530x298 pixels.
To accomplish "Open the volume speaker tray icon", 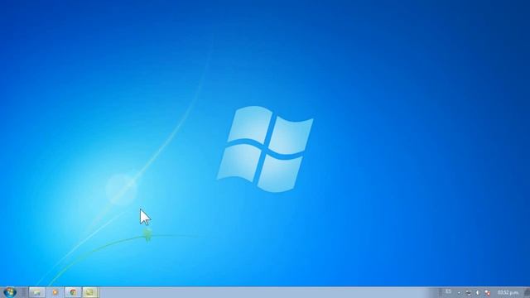I will [x=478, y=292].
